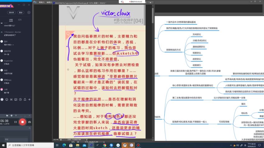The width and height of the screenshot is (264, 148).
Task: Pause the screen recording
Action: [x=16, y=122]
